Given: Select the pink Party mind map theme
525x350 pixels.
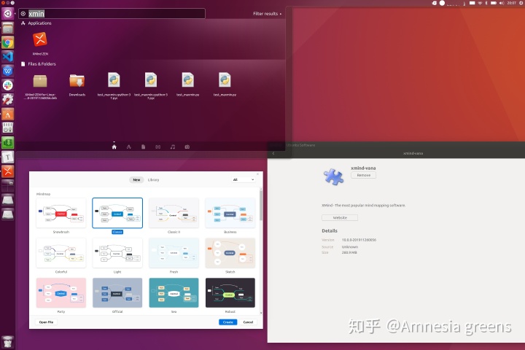Looking at the screenshot, I should click(61, 292).
